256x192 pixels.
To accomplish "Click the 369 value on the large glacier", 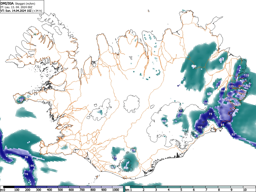I will pyautogui.click(x=164, y=121).
